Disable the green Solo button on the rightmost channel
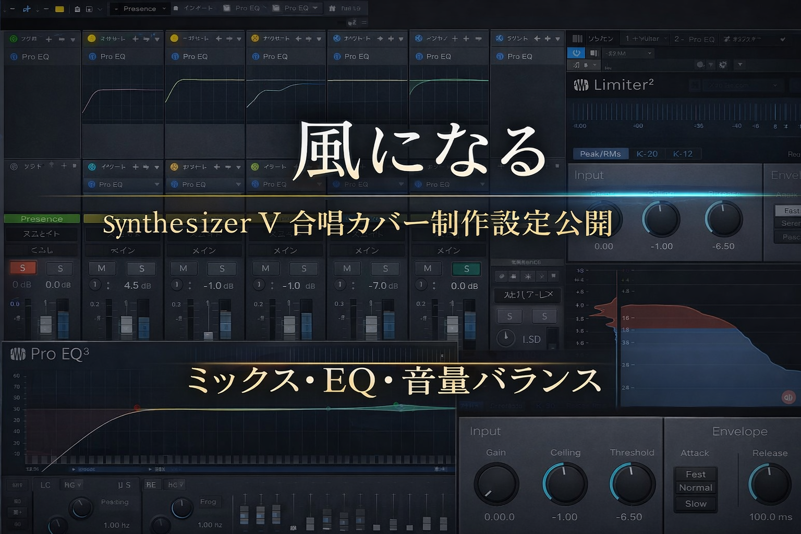Viewport: 801px width, 534px height. [467, 268]
